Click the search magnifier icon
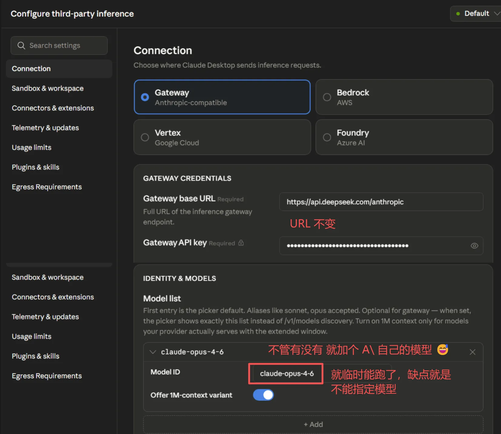The image size is (501, 434). pos(21,45)
